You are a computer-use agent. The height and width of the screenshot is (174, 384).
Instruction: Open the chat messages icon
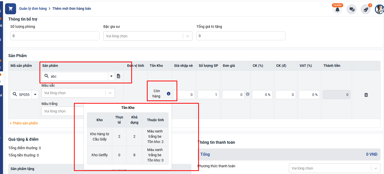pos(352,10)
